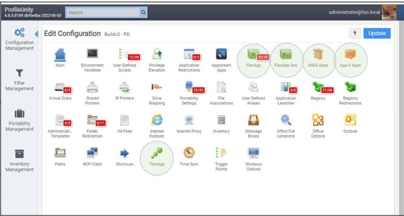Open Time Sync module
Image resolution: width=404 pixels, height=216 pixels.
pos(189,157)
